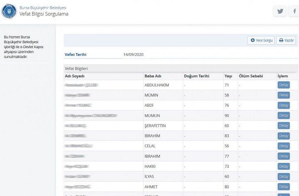Click the Bursa Büyükşehir Belediyesi logo
Screen dimensions: 299x196
pos(9,11)
